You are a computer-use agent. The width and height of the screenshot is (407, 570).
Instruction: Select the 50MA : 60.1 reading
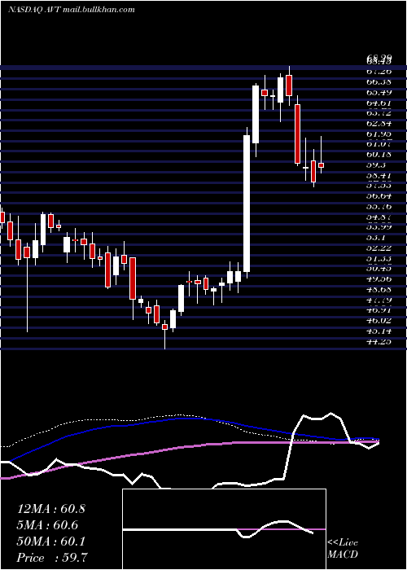pos(50,541)
